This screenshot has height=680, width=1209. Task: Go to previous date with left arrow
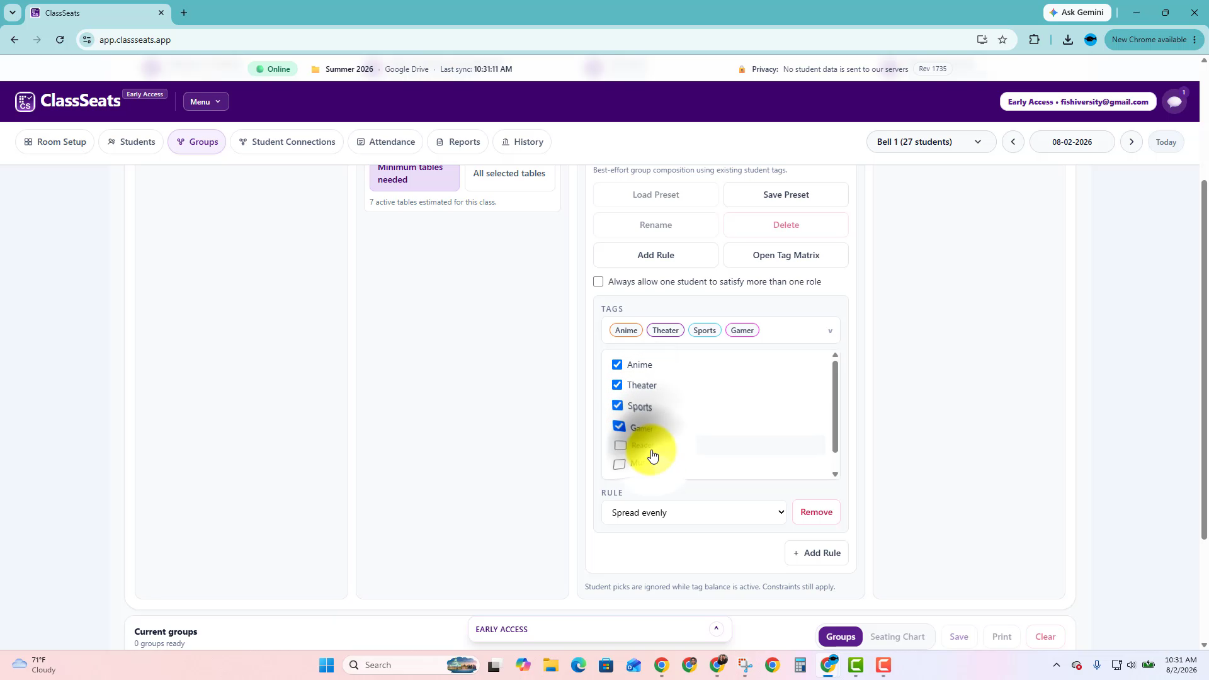tap(1013, 142)
